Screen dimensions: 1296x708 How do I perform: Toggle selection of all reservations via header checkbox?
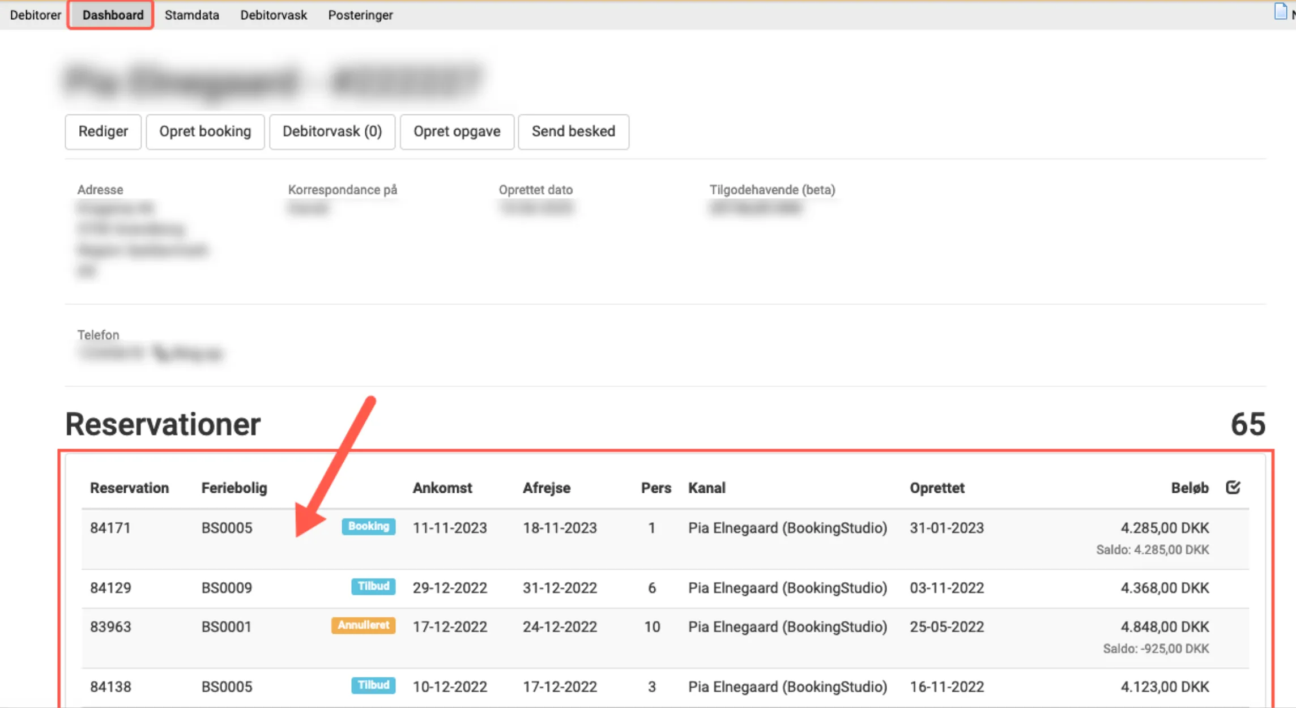coord(1234,487)
